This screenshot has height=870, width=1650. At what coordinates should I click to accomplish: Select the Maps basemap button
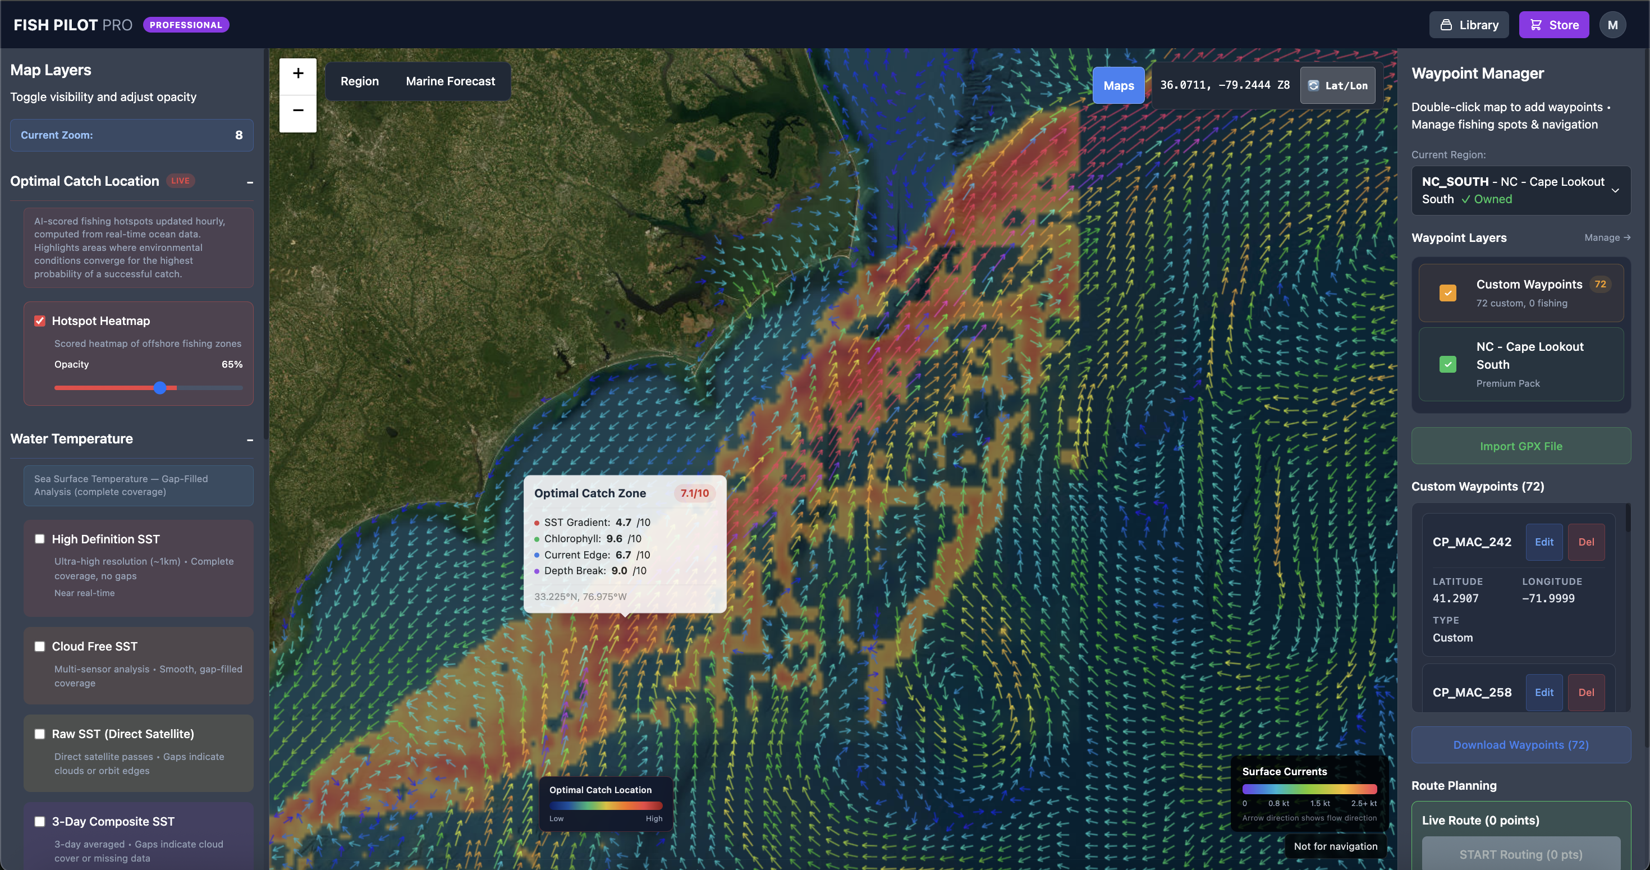[1119, 85]
